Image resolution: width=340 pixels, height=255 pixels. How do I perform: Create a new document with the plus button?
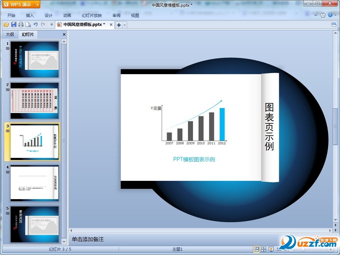(119, 25)
